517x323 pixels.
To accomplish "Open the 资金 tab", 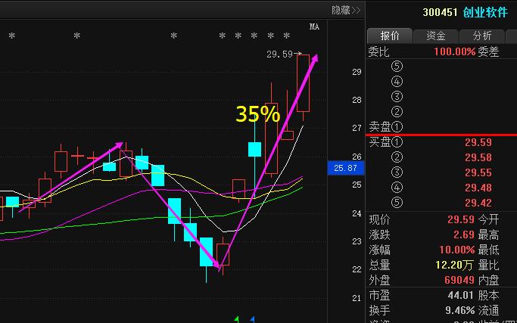I will point(436,36).
